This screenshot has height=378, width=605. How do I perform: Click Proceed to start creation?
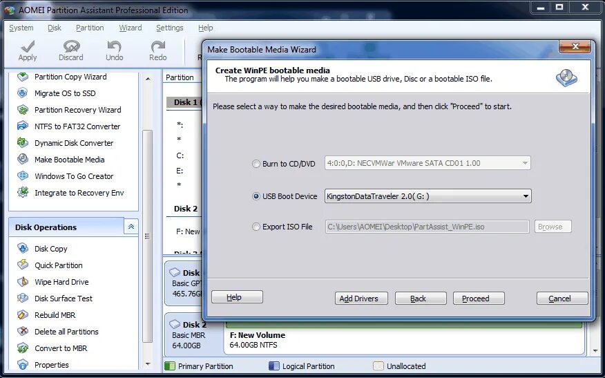coord(479,299)
